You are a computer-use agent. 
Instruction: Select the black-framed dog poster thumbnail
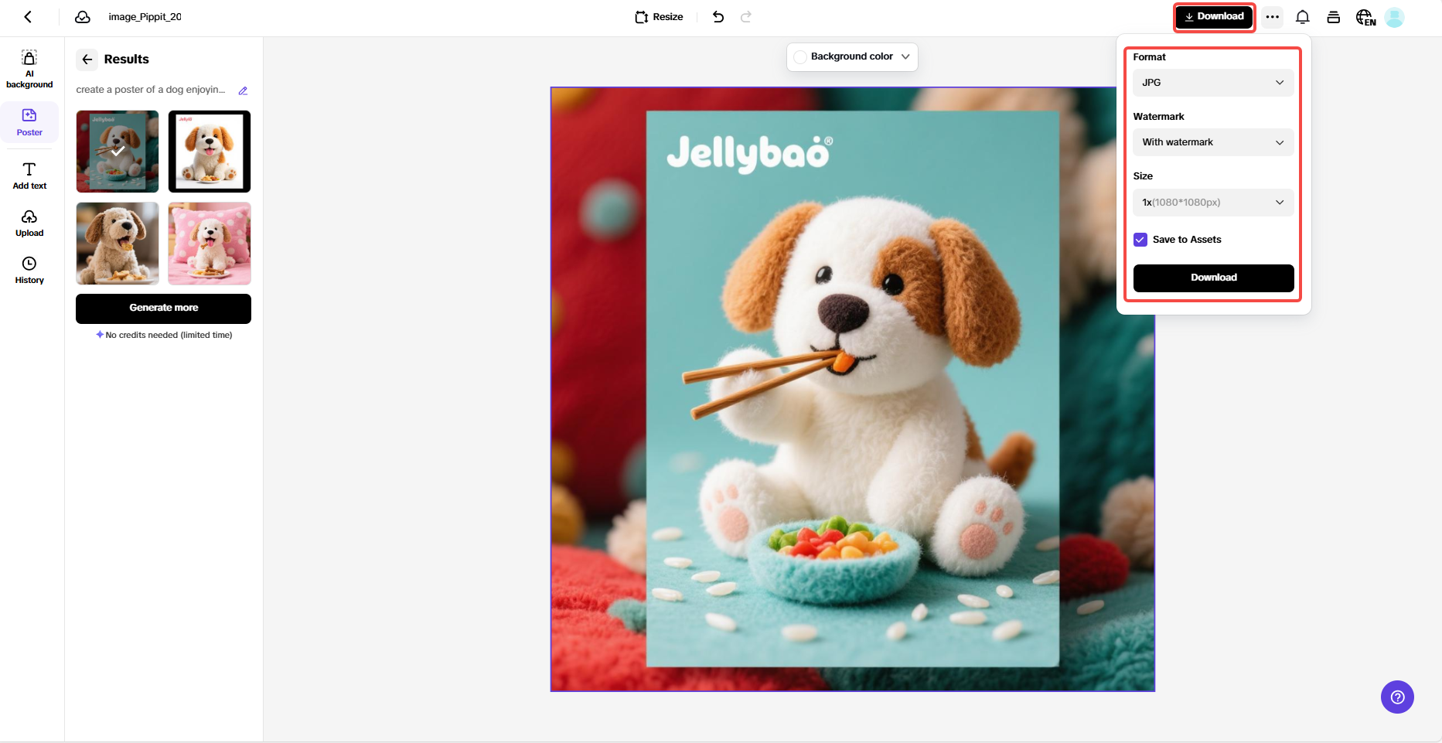(x=210, y=152)
